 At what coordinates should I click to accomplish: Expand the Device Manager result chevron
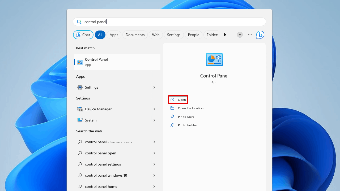pyautogui.click(x=154, y=109)
